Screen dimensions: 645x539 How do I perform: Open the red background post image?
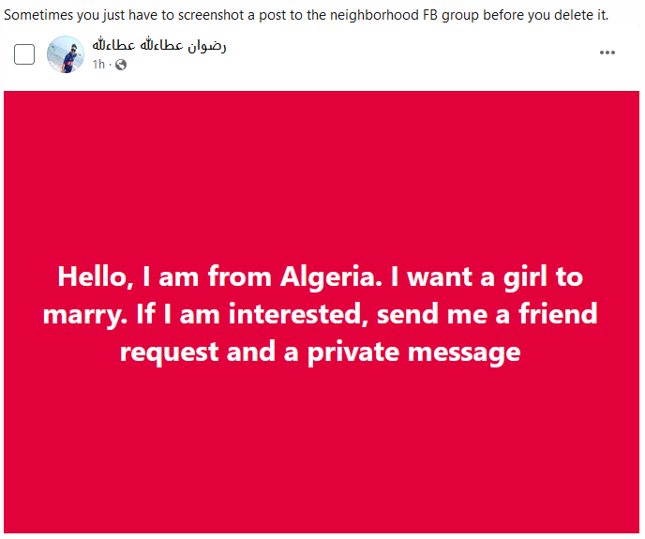[x=322, y=312]
